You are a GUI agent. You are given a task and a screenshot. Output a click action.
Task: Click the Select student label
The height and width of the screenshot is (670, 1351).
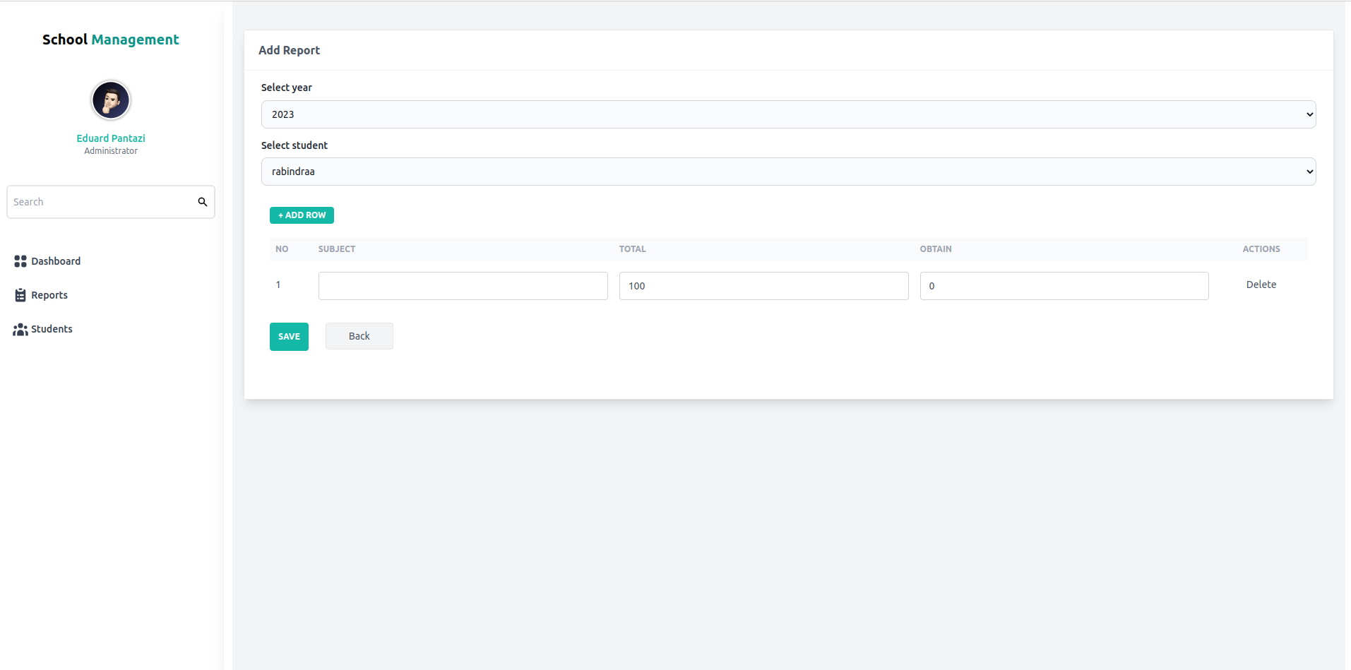tap(294, 145)
